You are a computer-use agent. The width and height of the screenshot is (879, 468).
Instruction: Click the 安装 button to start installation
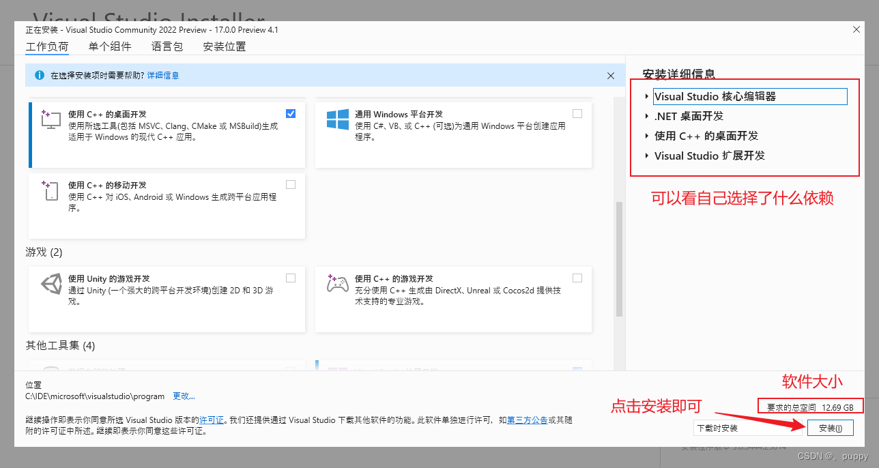(830, 428)
